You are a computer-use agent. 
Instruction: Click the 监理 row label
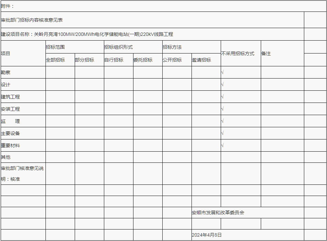[11, 121]
